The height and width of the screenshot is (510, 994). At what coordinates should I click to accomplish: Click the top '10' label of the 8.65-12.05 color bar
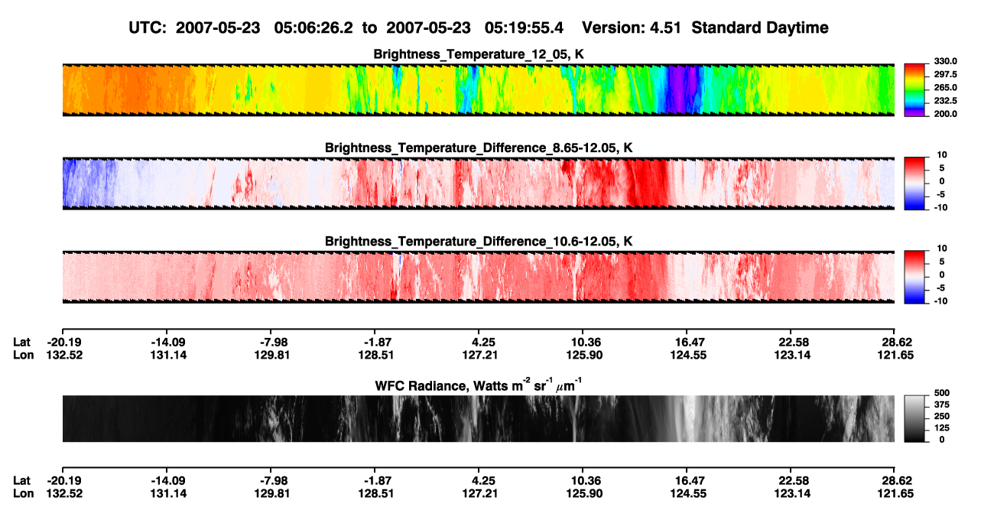(x=943, y=154)
